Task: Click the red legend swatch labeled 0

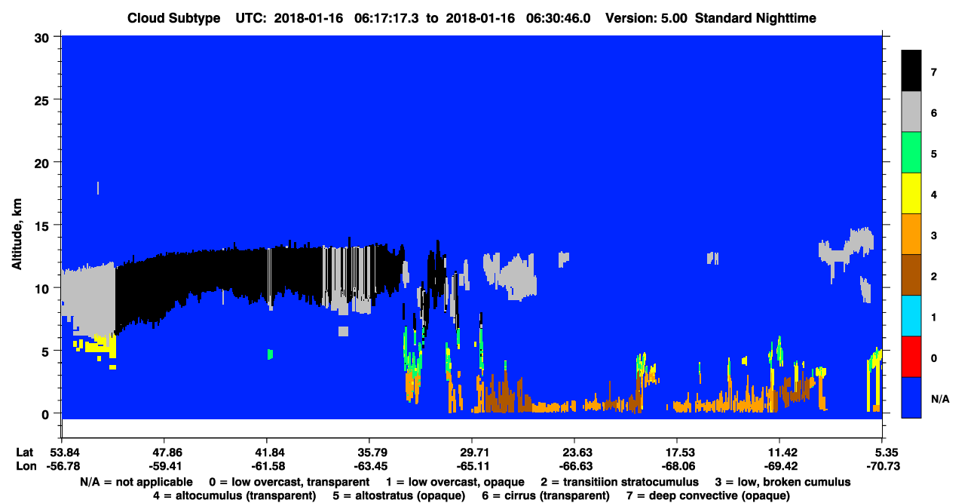Action: 911,356
